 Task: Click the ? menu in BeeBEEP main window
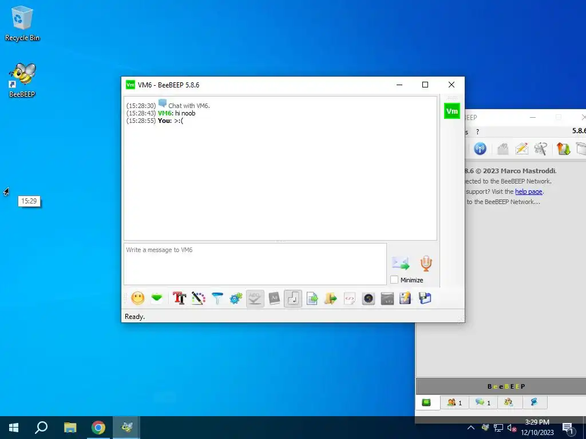478,132
